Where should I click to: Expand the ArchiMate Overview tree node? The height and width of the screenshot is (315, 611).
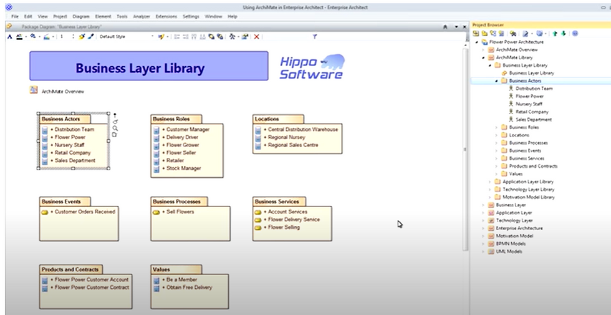coord(483,50)
